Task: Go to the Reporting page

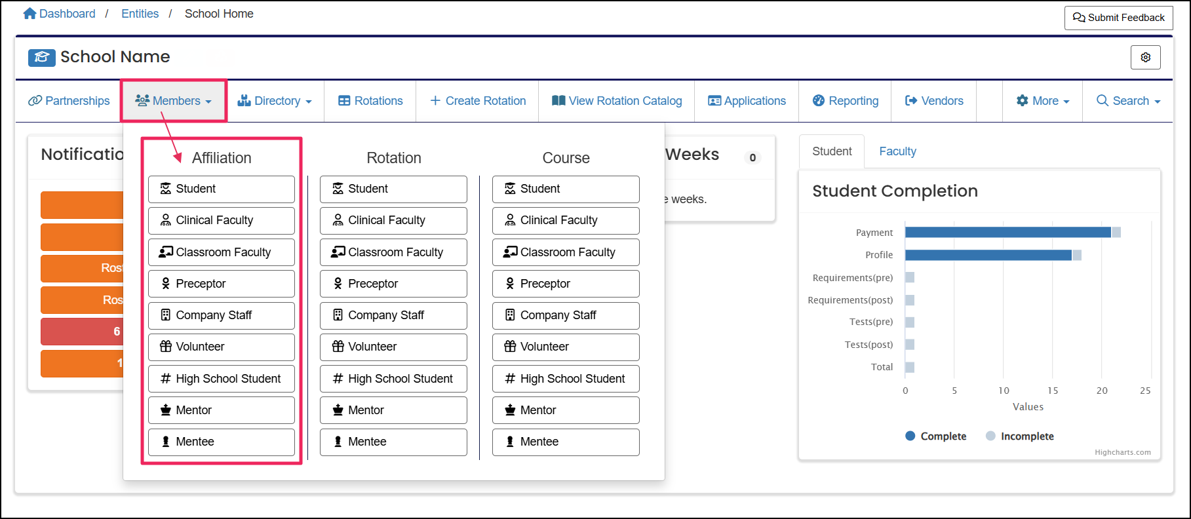Action: click(845, 101)
